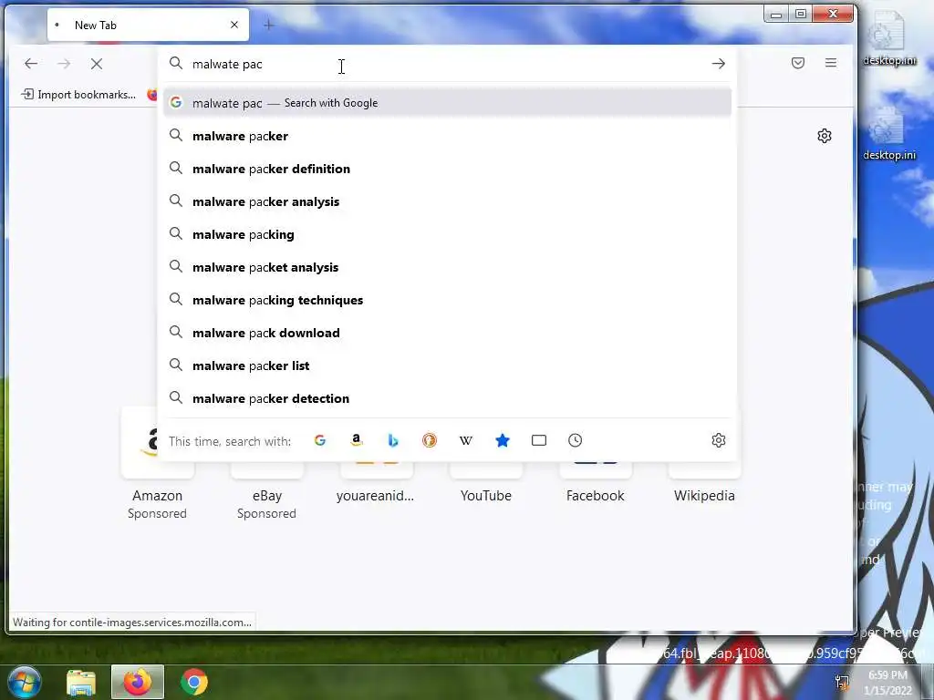Search this time with Google icon
Screen dimensions: 934x700
point(320,440)
